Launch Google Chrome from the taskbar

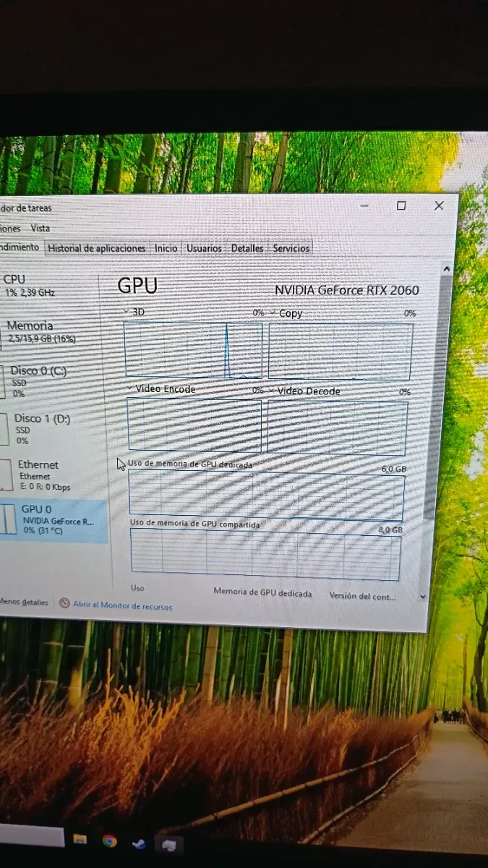click(x=109, y=841)
